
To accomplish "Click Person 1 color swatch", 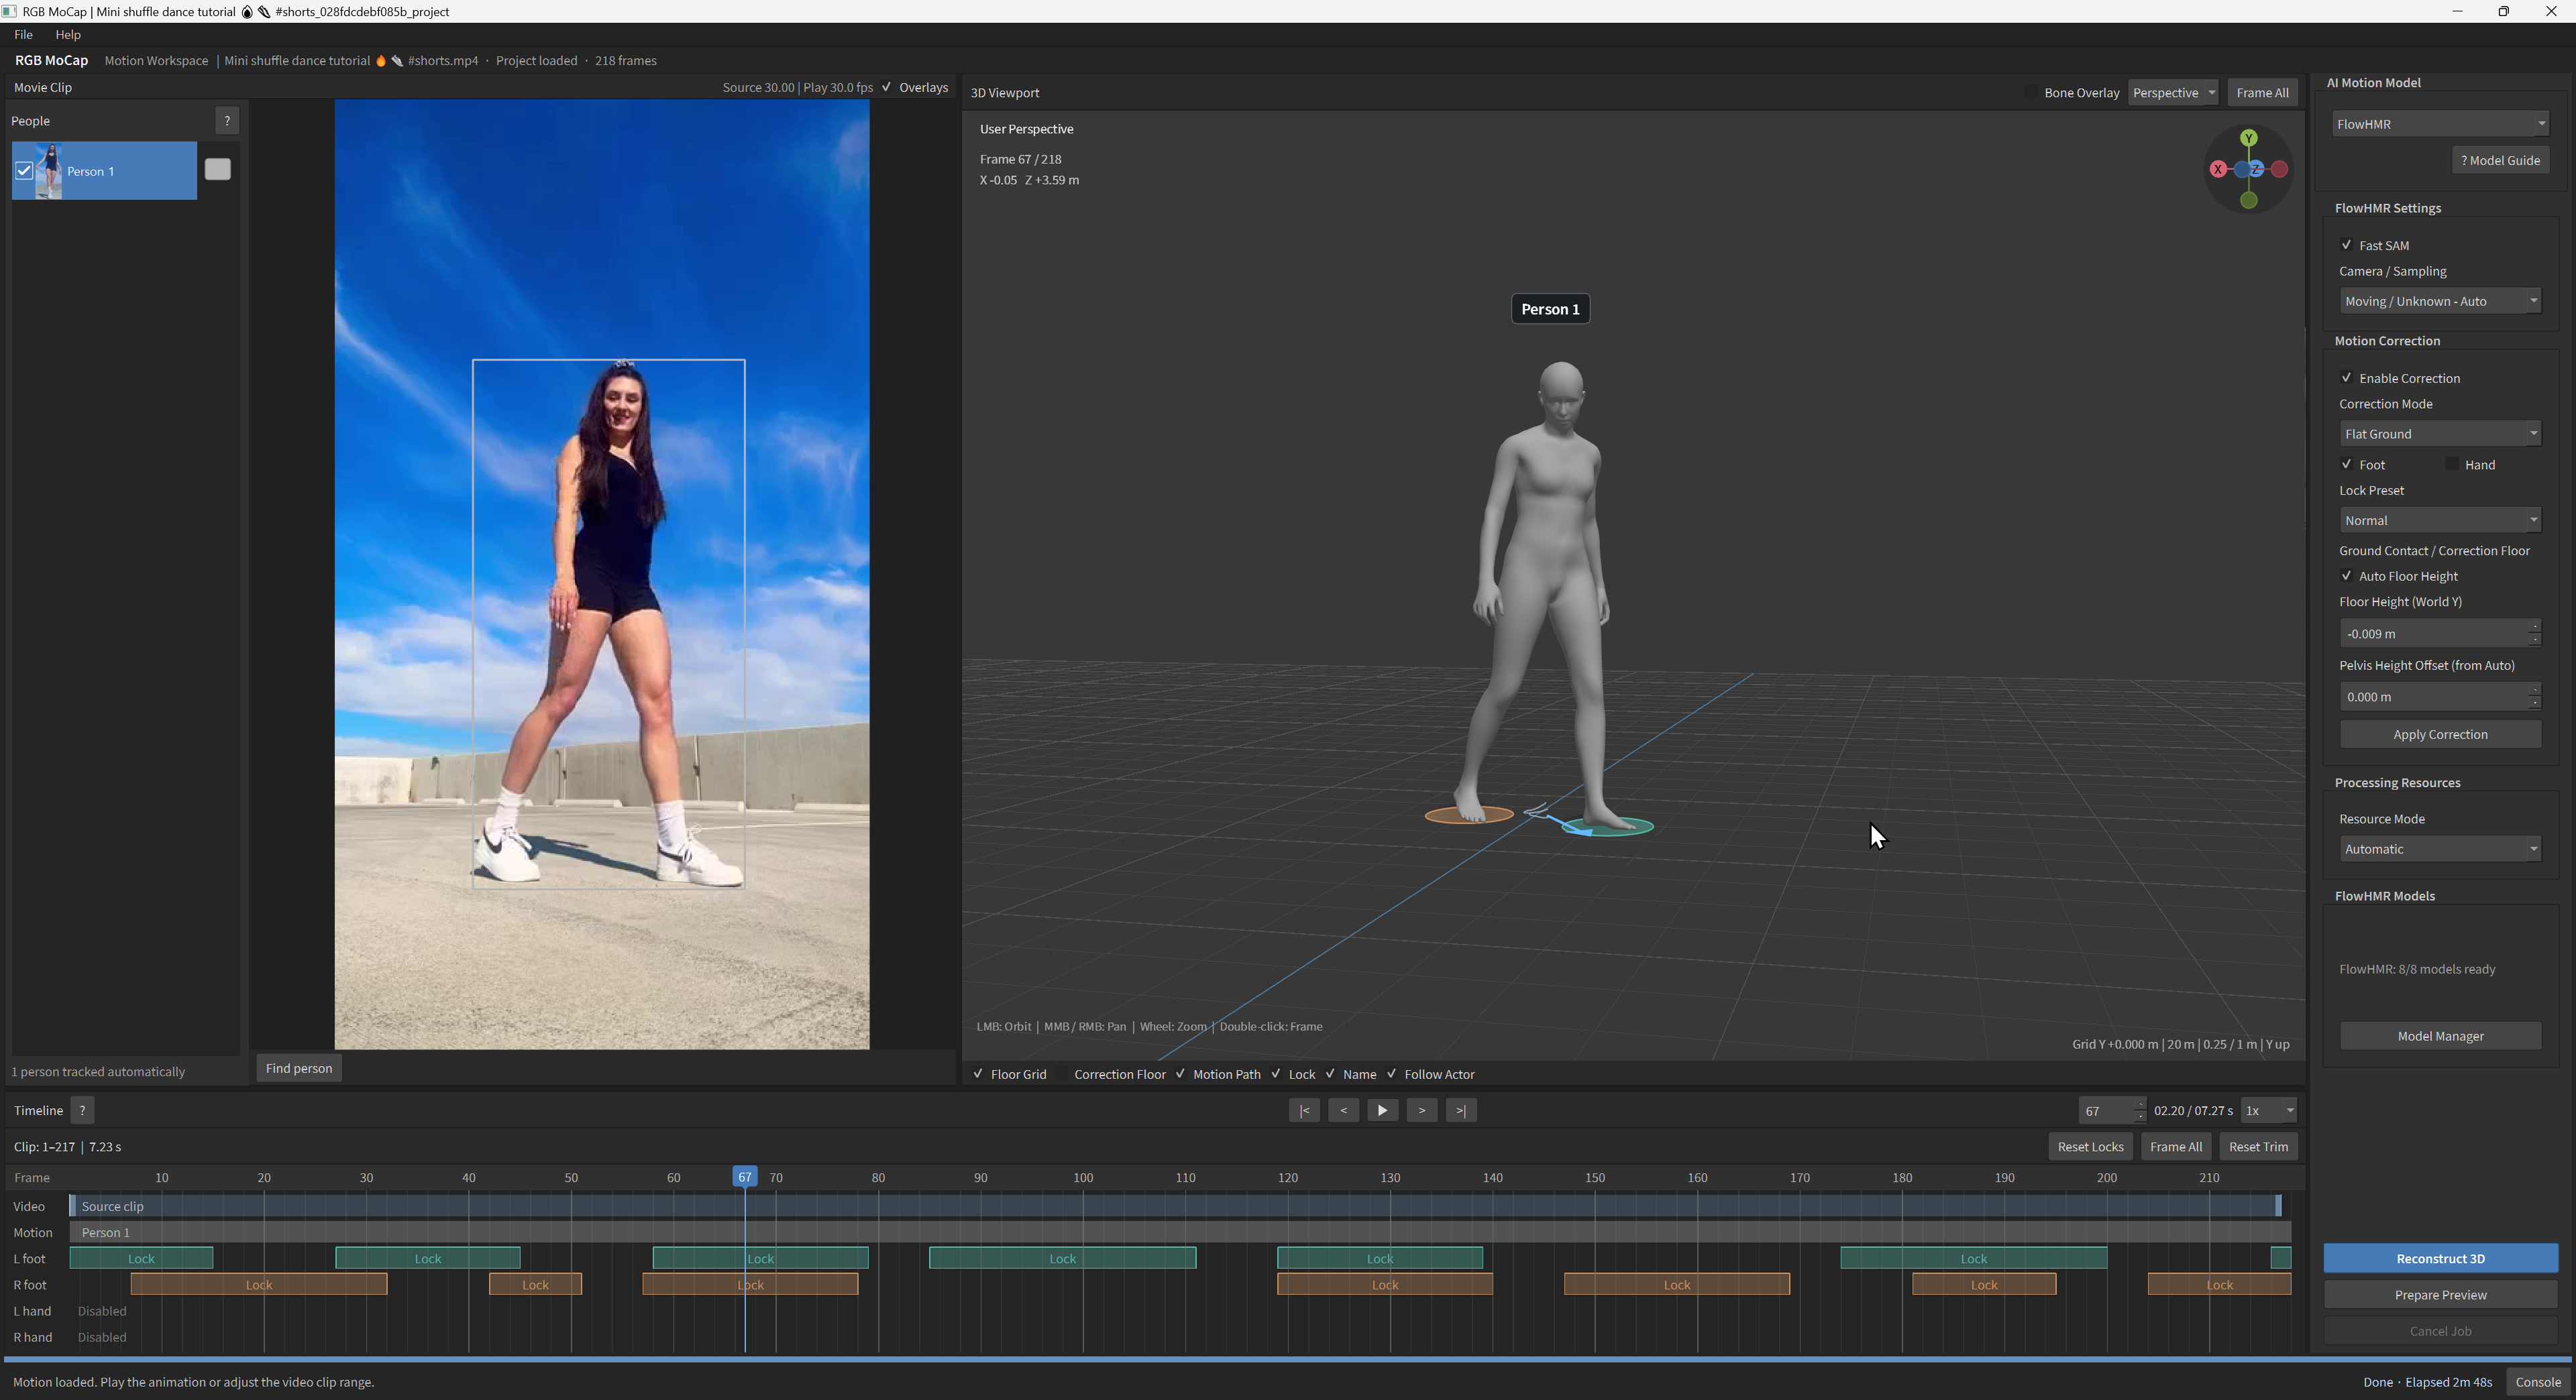I will pyautogui.click(x=217, y=169).
